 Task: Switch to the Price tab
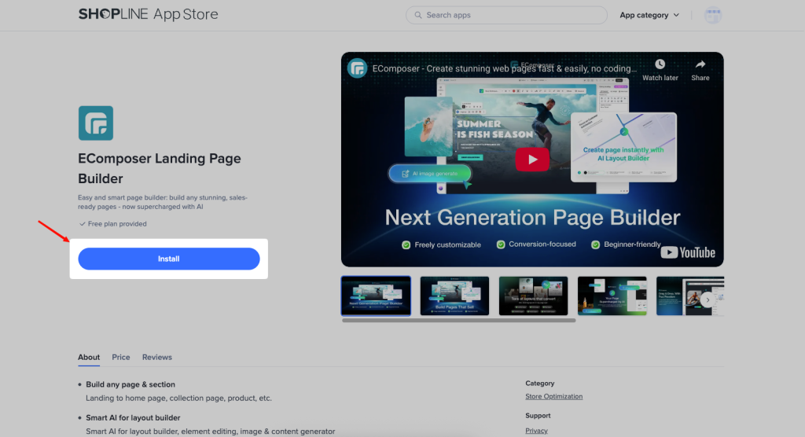click(121, 357)
